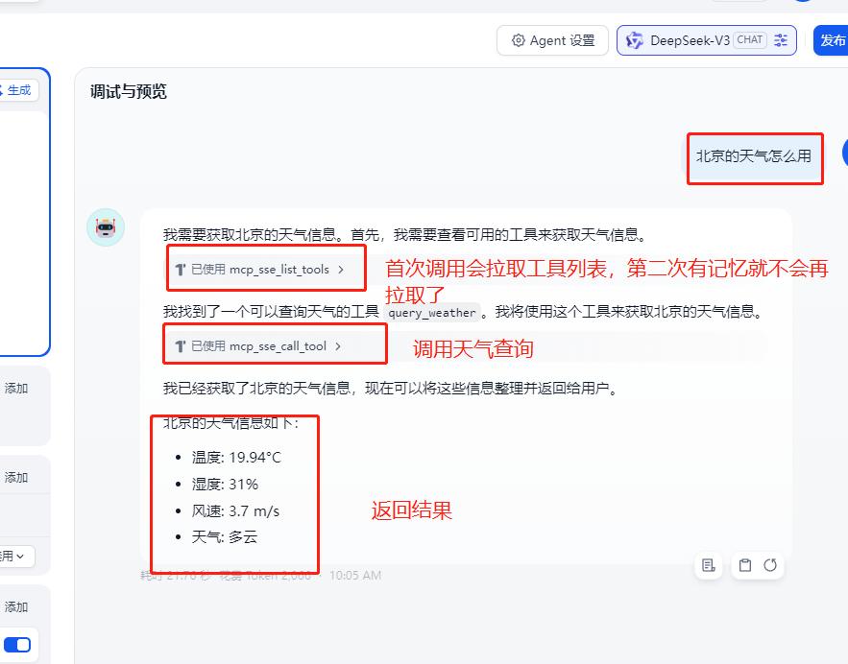Open the Agent 设置 panel

552,40
